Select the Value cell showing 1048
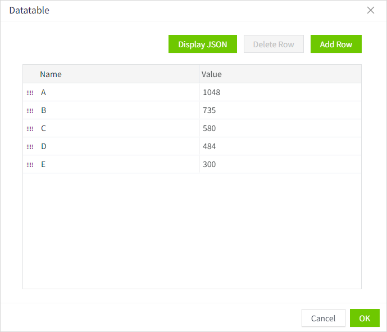Viewport: 387px width, 332px height. point(280,92)
